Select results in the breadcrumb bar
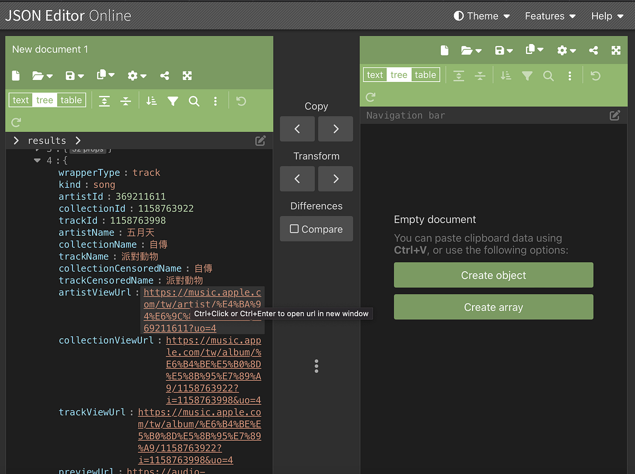 tap(48, 140)
